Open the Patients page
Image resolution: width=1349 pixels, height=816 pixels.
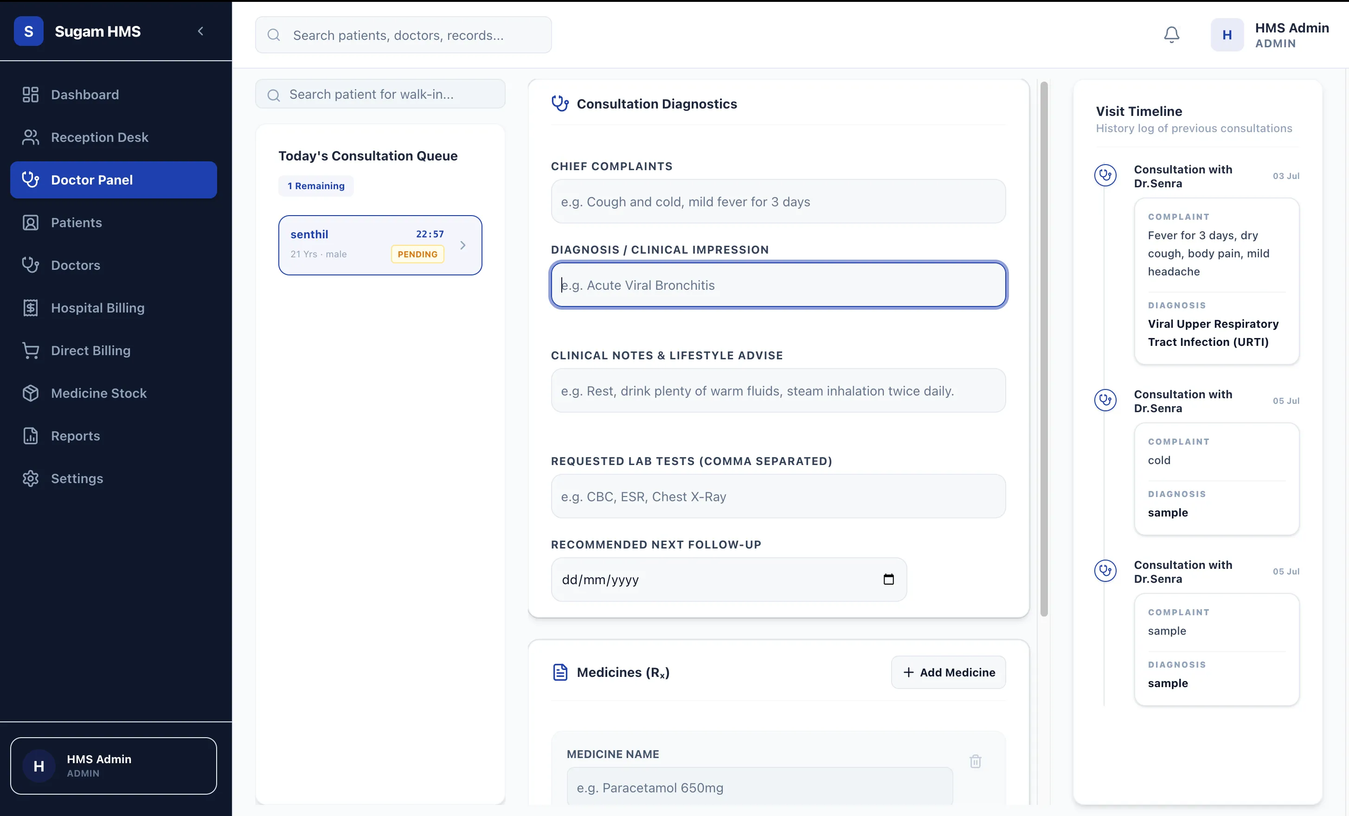pos(113,223)
